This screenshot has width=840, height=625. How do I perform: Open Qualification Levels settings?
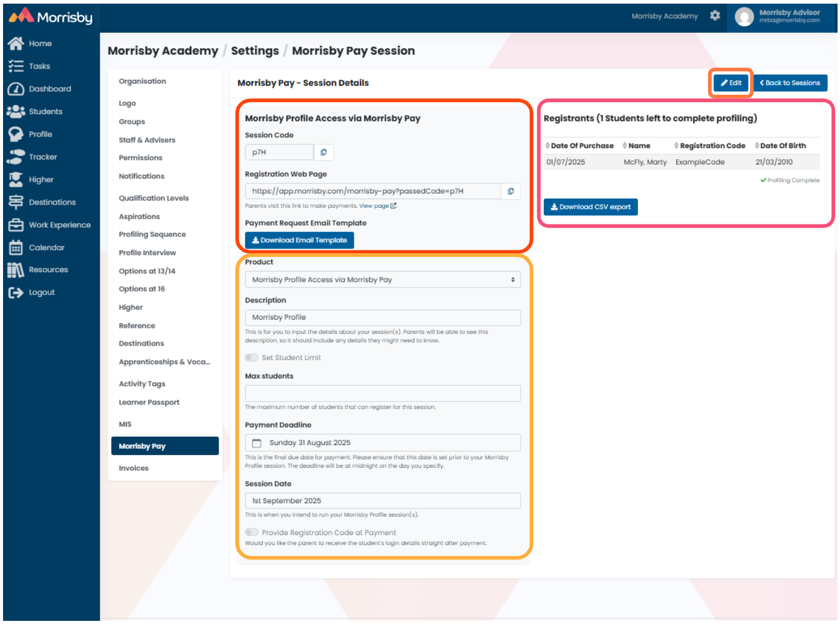point(154,198)
